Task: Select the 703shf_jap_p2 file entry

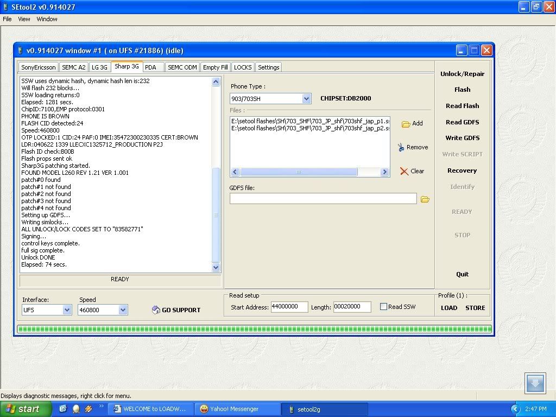Action: tap(310, 128)
